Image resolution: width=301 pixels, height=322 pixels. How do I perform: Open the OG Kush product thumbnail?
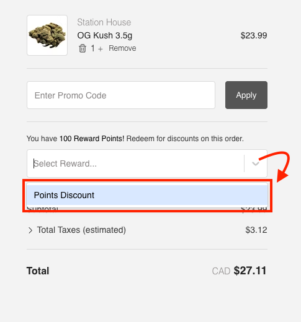tap(47, 35)
